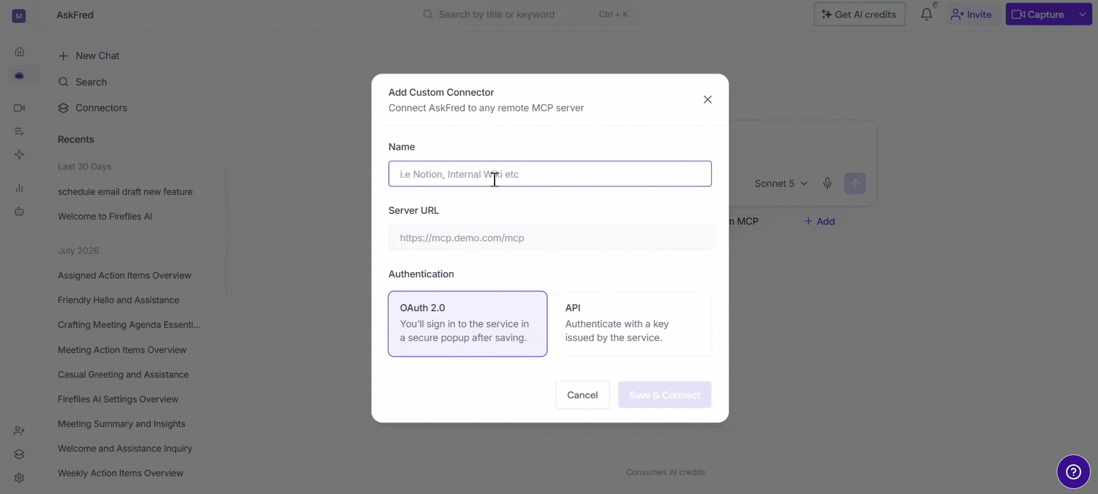The image size is (1098, 494).
Task: Open Analytics bar chart icon
Action: 19,188
